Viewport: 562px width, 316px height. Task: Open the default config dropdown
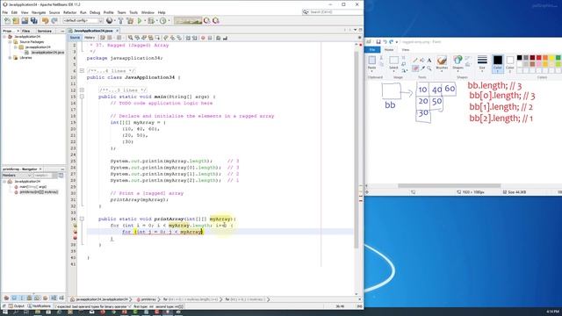pyautogui.click(x=83, y=21)
